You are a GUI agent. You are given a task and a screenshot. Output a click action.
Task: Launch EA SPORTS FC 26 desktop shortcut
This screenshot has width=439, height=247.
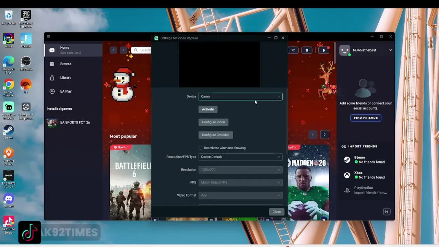(9, 179)
